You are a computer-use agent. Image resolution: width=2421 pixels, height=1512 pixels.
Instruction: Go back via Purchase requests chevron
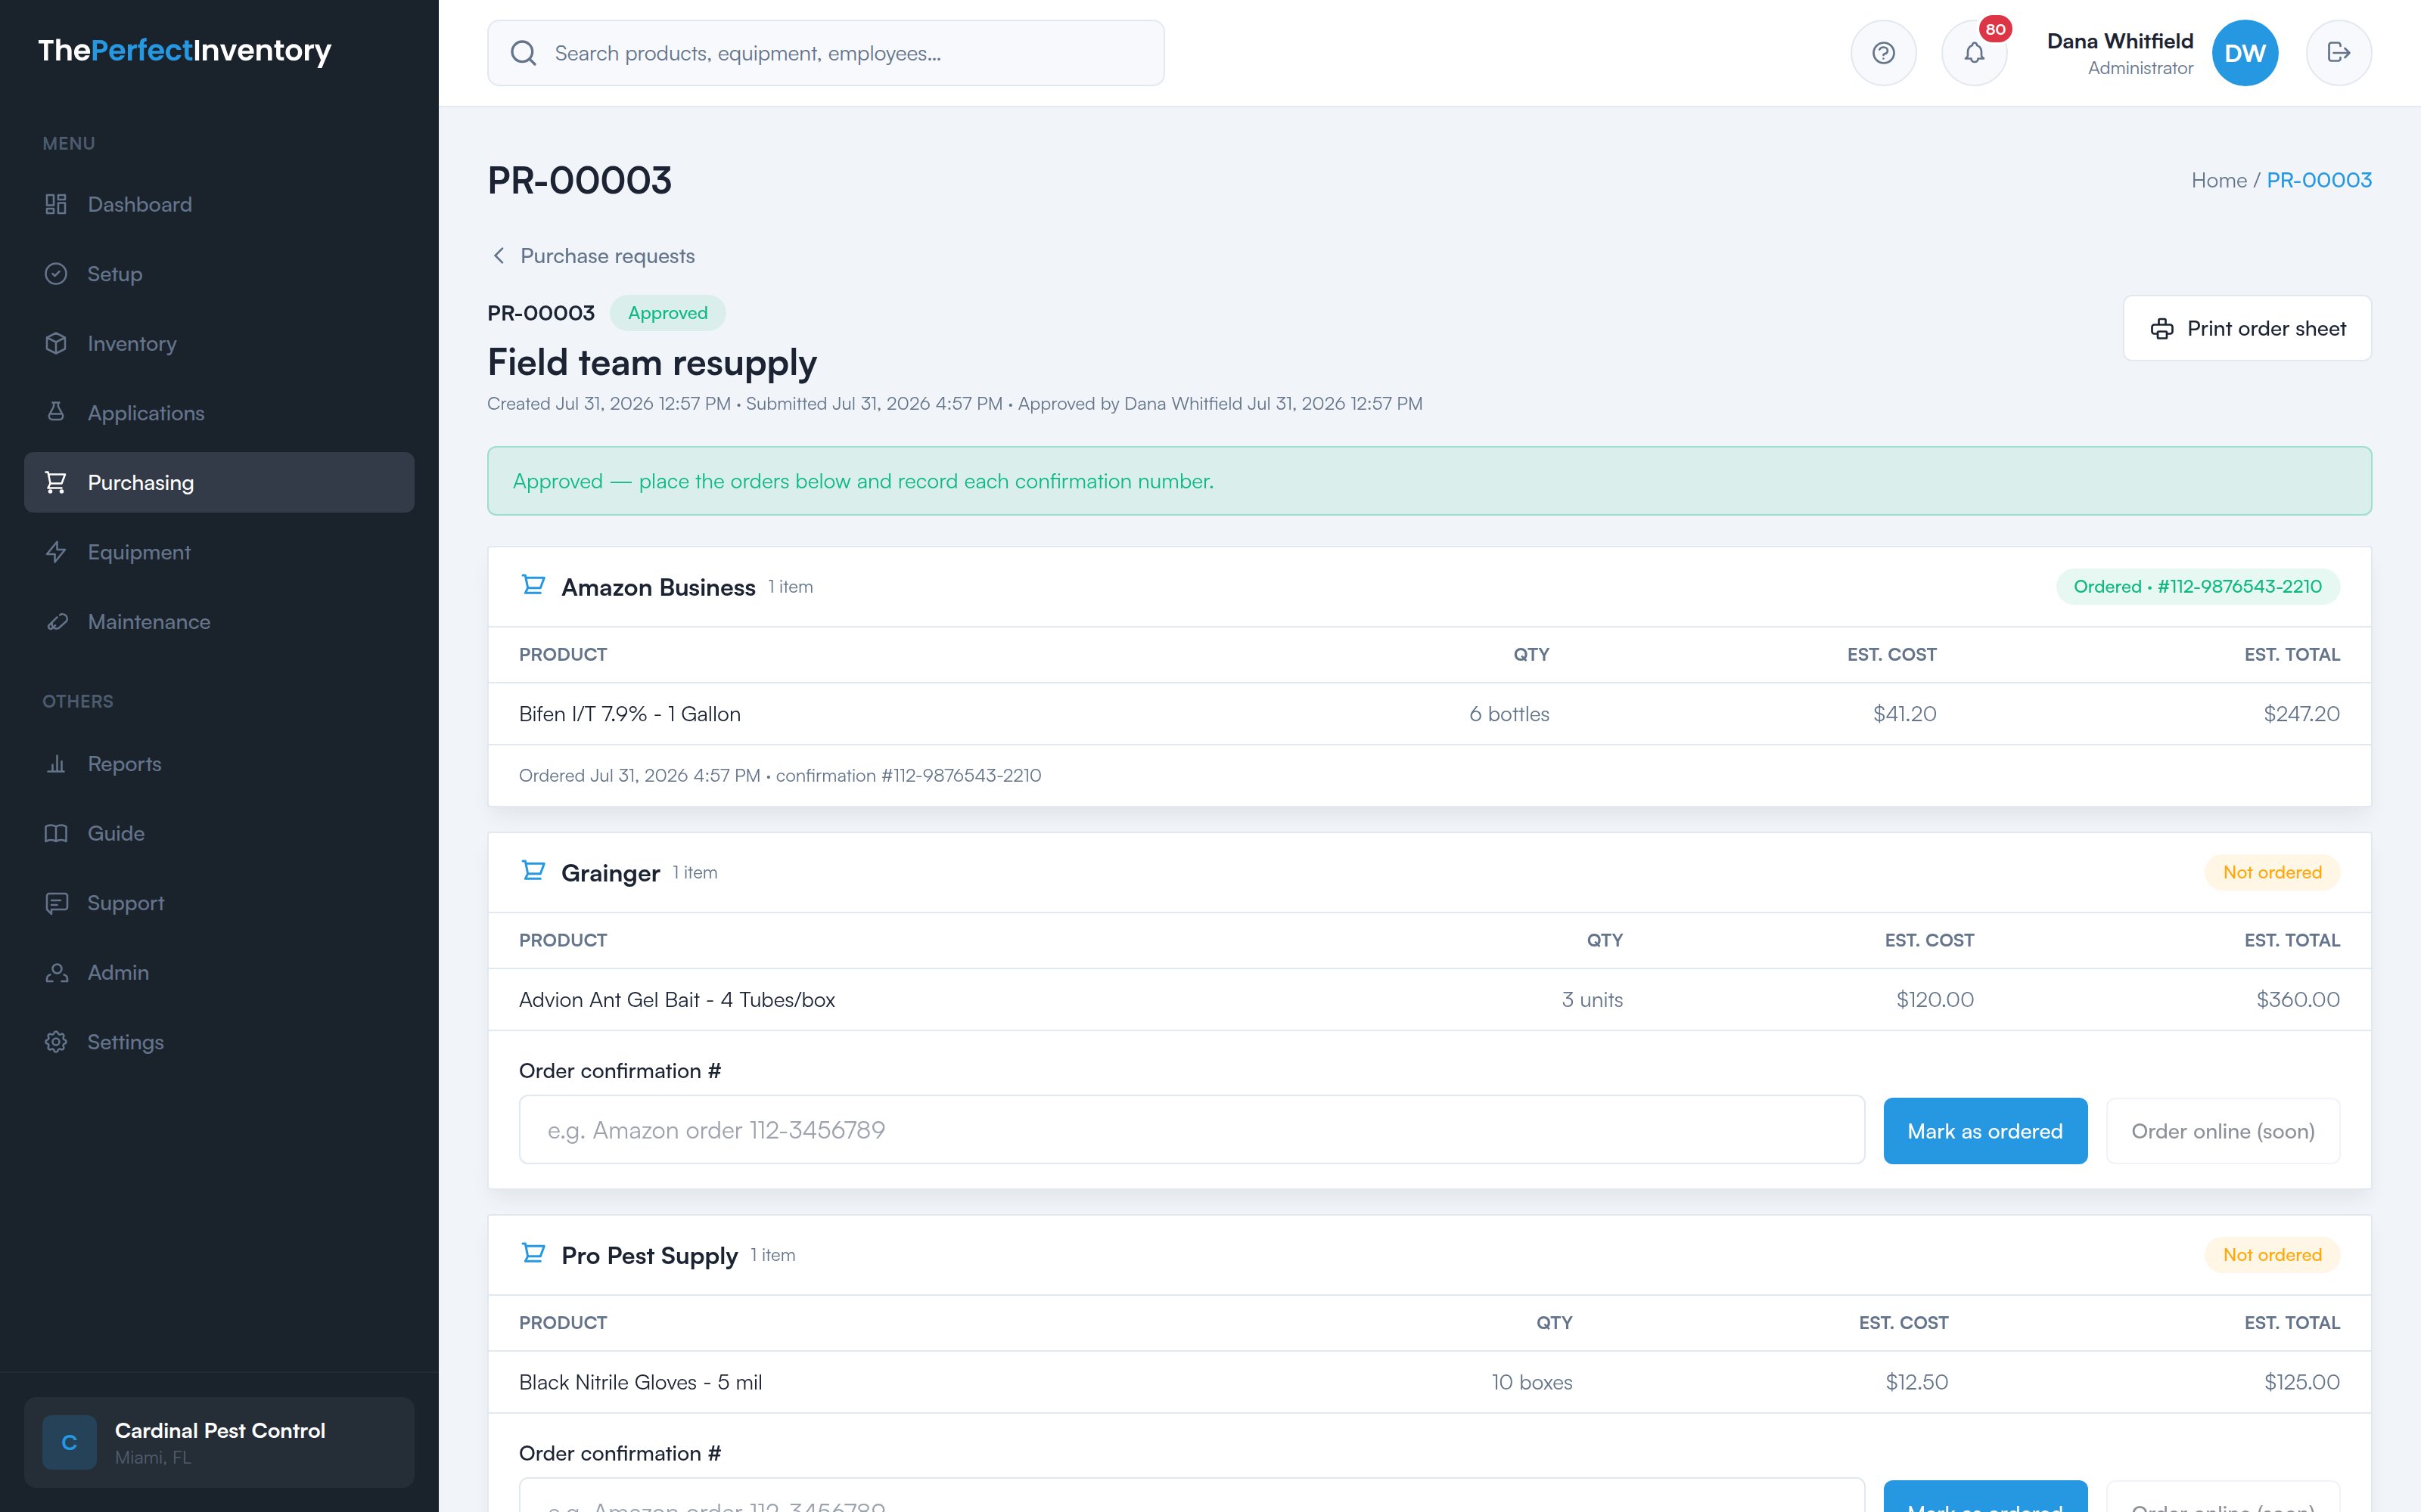coord(499,256)
